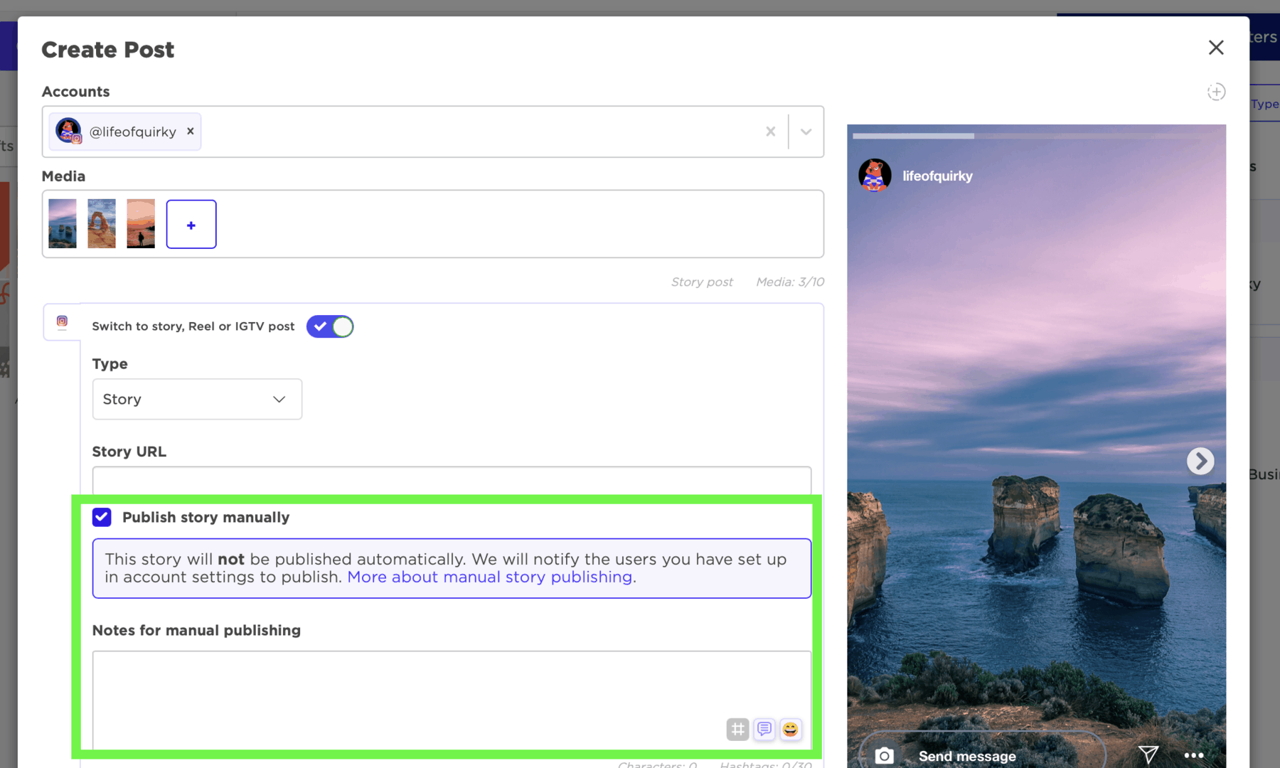Image resolution: width=1280 pixels, height=768 pixels.
Task: Click the share paper-plane icon in preview
Action: click(1148, 754)
